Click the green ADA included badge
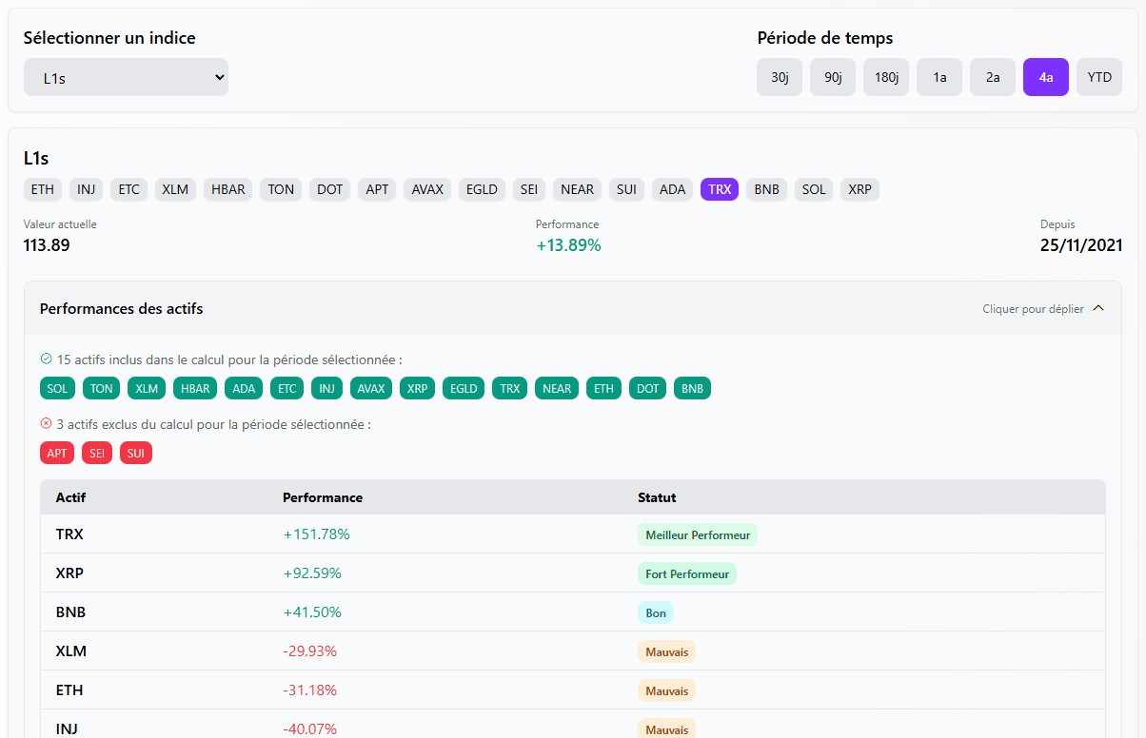This screenshot has height=738, width=1146. (x=244, y=388)
